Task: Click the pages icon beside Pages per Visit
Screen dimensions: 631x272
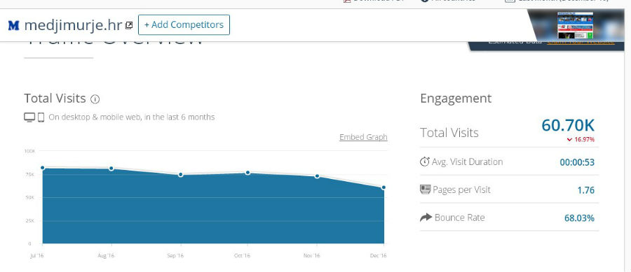Action: (425, 189)
